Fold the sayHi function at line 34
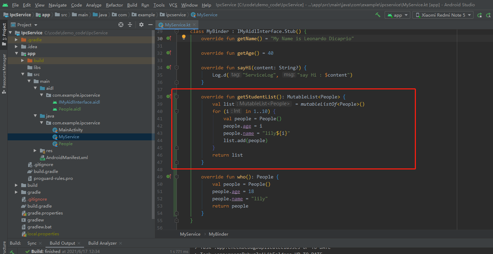 [x=176, y=68]
